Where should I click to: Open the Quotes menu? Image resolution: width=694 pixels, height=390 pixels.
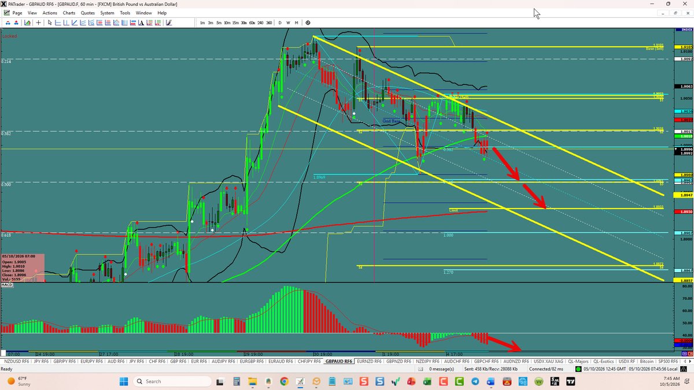pos(88,13)
